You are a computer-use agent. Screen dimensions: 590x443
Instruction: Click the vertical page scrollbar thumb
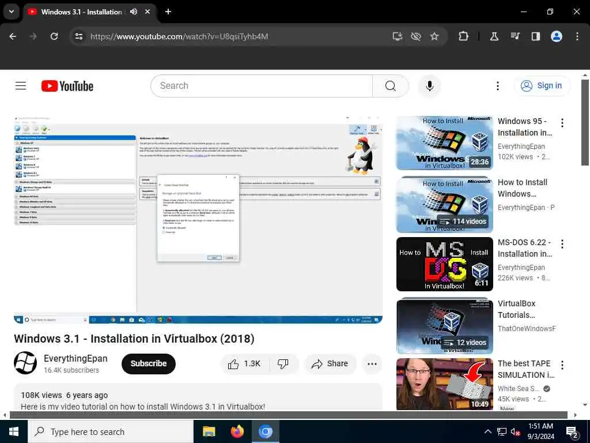click(585, 123)
